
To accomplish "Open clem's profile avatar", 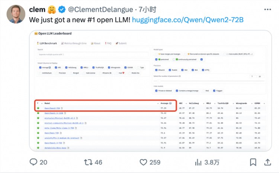I will tap(15, 14).
